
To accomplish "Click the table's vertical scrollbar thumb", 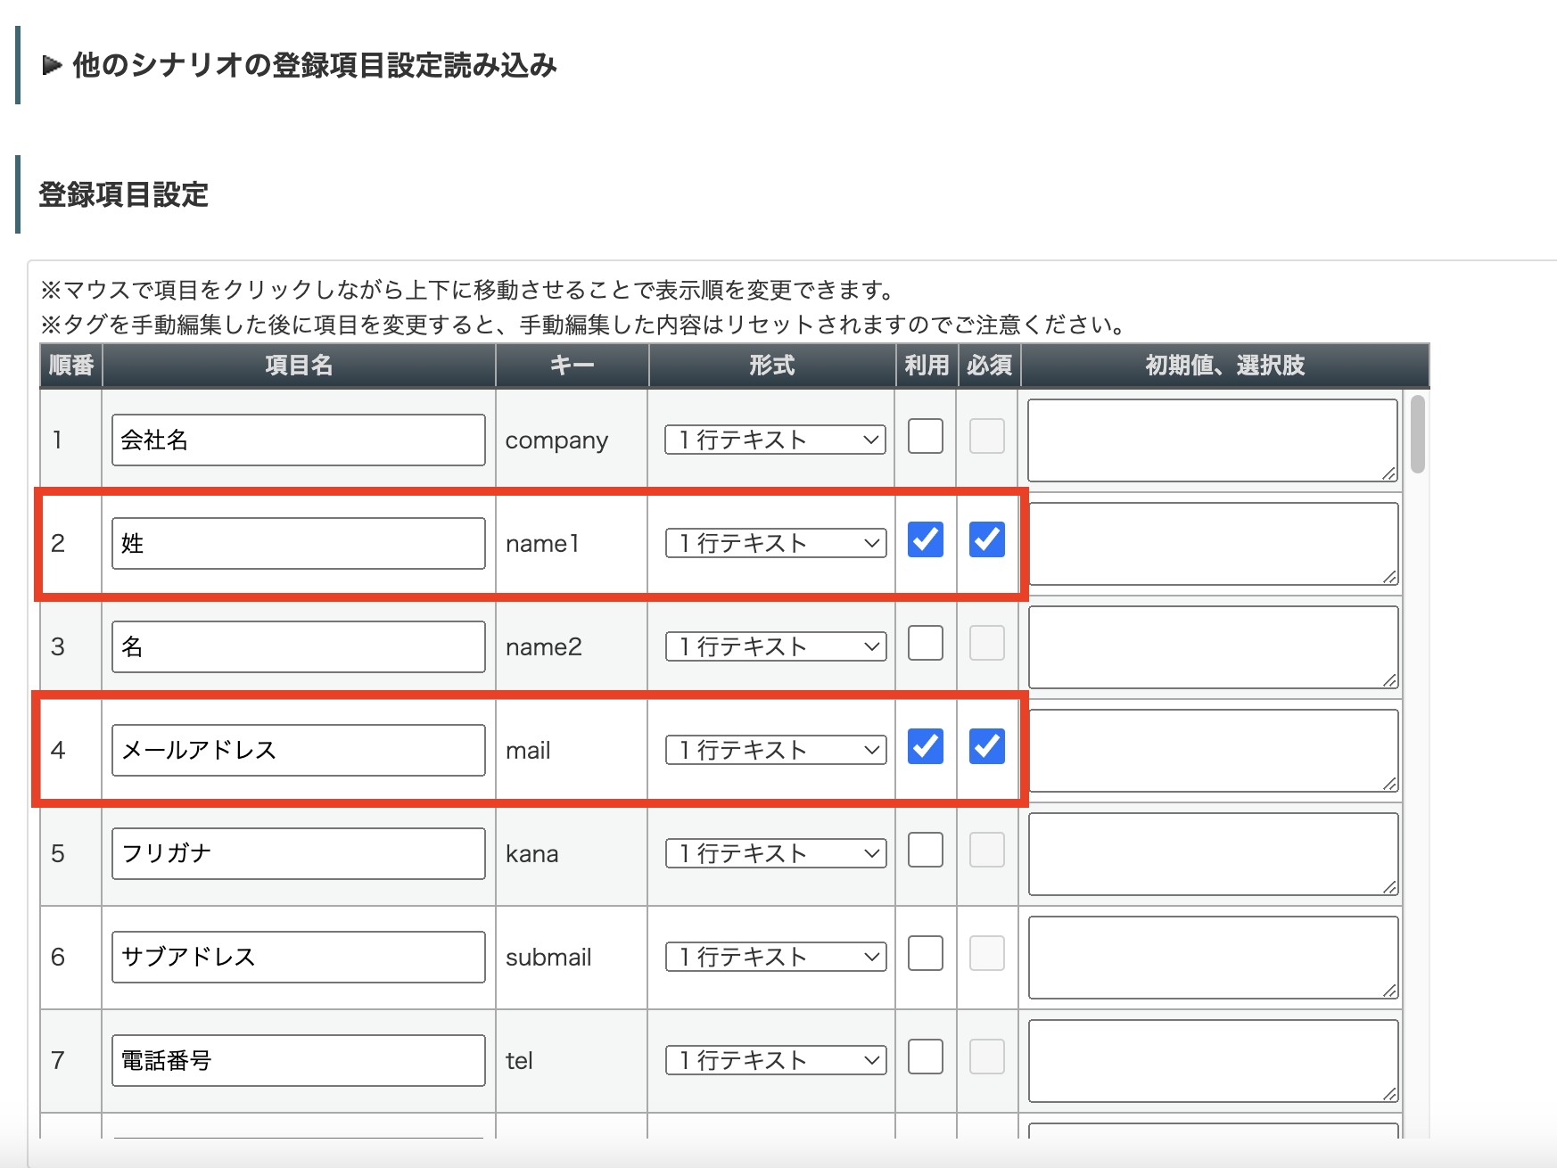I will [1417, 434].
